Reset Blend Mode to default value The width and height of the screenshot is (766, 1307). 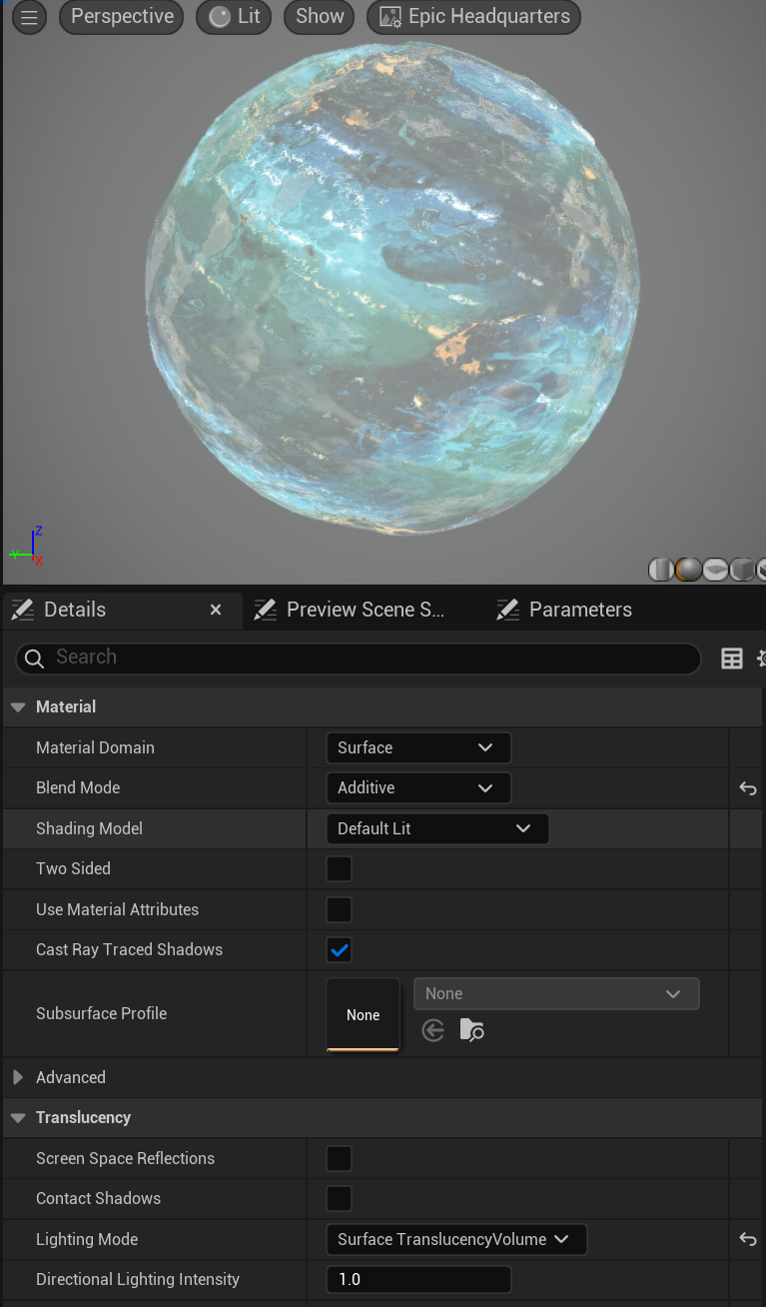point(747,788)
